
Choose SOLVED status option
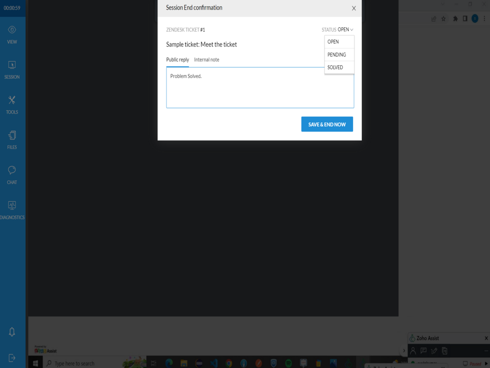[x=339, y=68]
